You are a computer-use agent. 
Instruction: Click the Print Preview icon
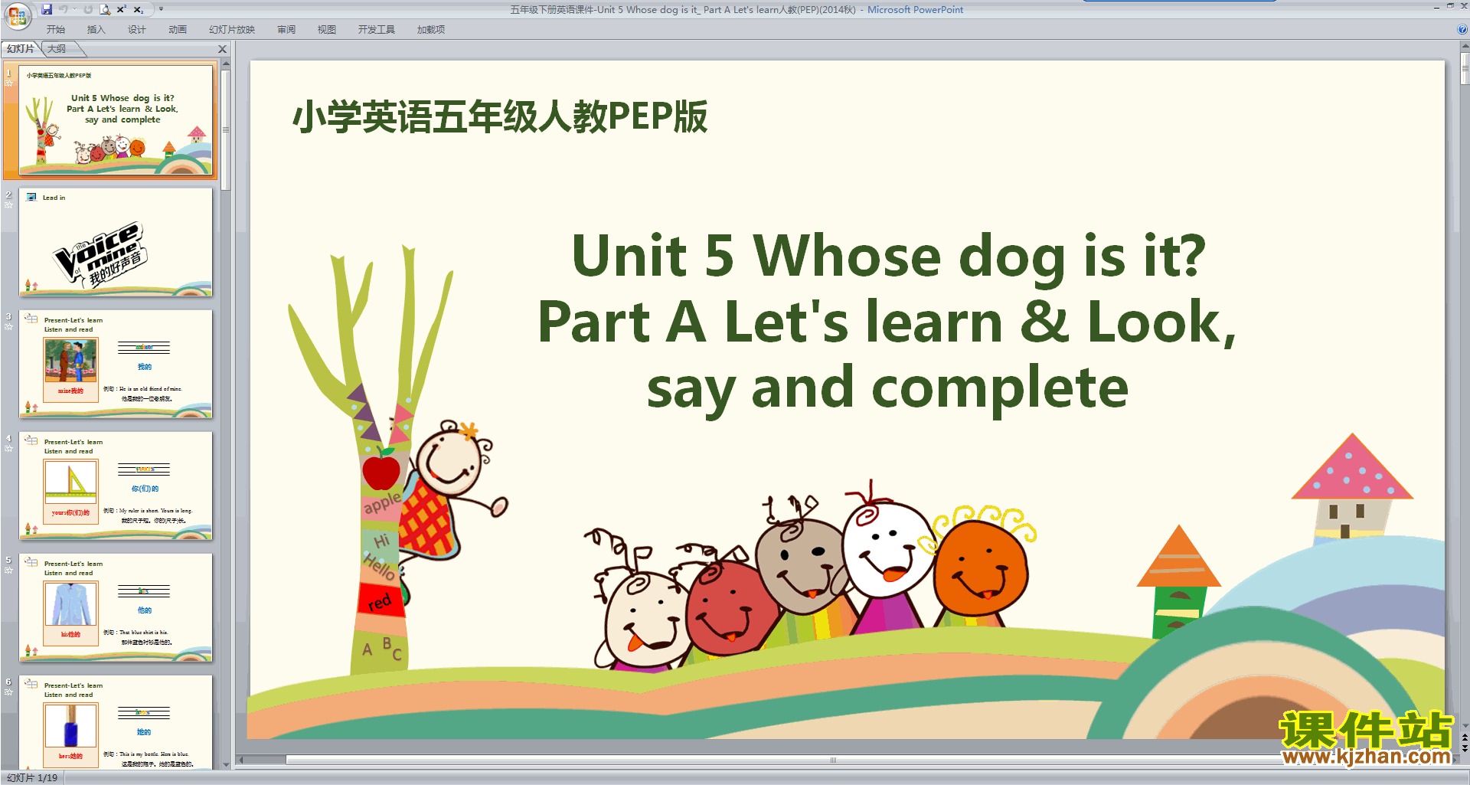click(x=105, y=9)
